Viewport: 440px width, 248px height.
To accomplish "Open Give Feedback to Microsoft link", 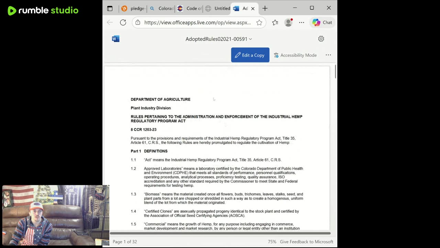I will [307, 242].
